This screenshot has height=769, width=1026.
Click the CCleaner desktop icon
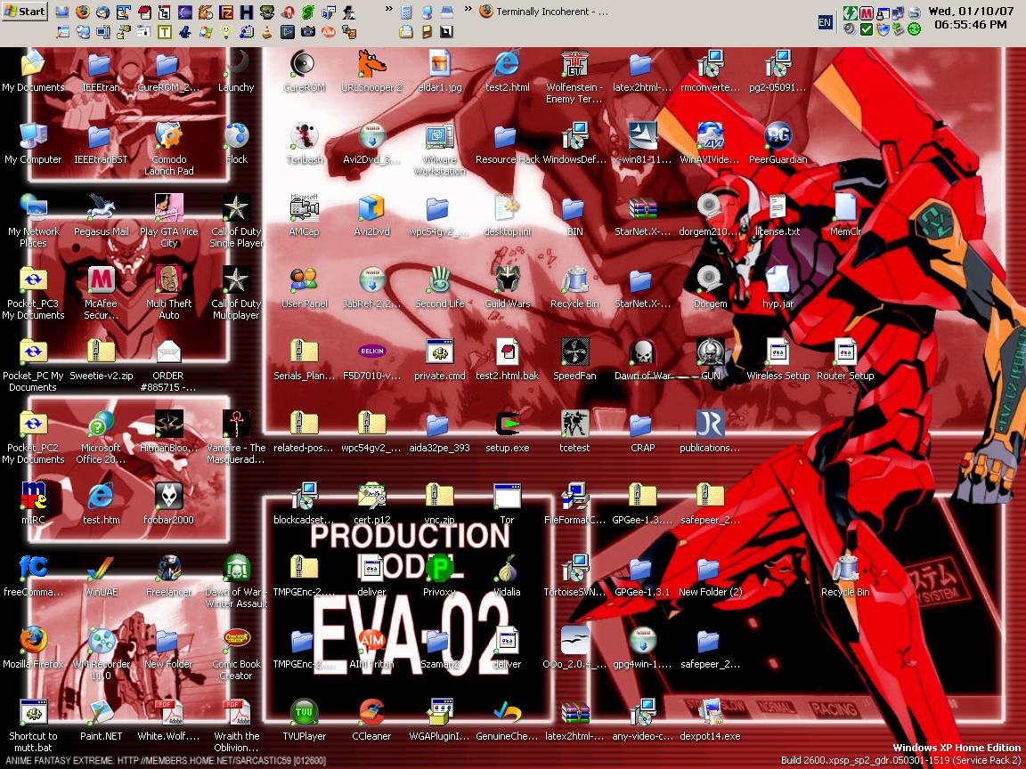[x=371, y=712]
